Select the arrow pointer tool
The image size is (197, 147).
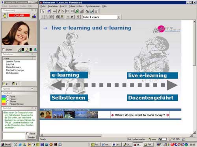coord(43,11)
